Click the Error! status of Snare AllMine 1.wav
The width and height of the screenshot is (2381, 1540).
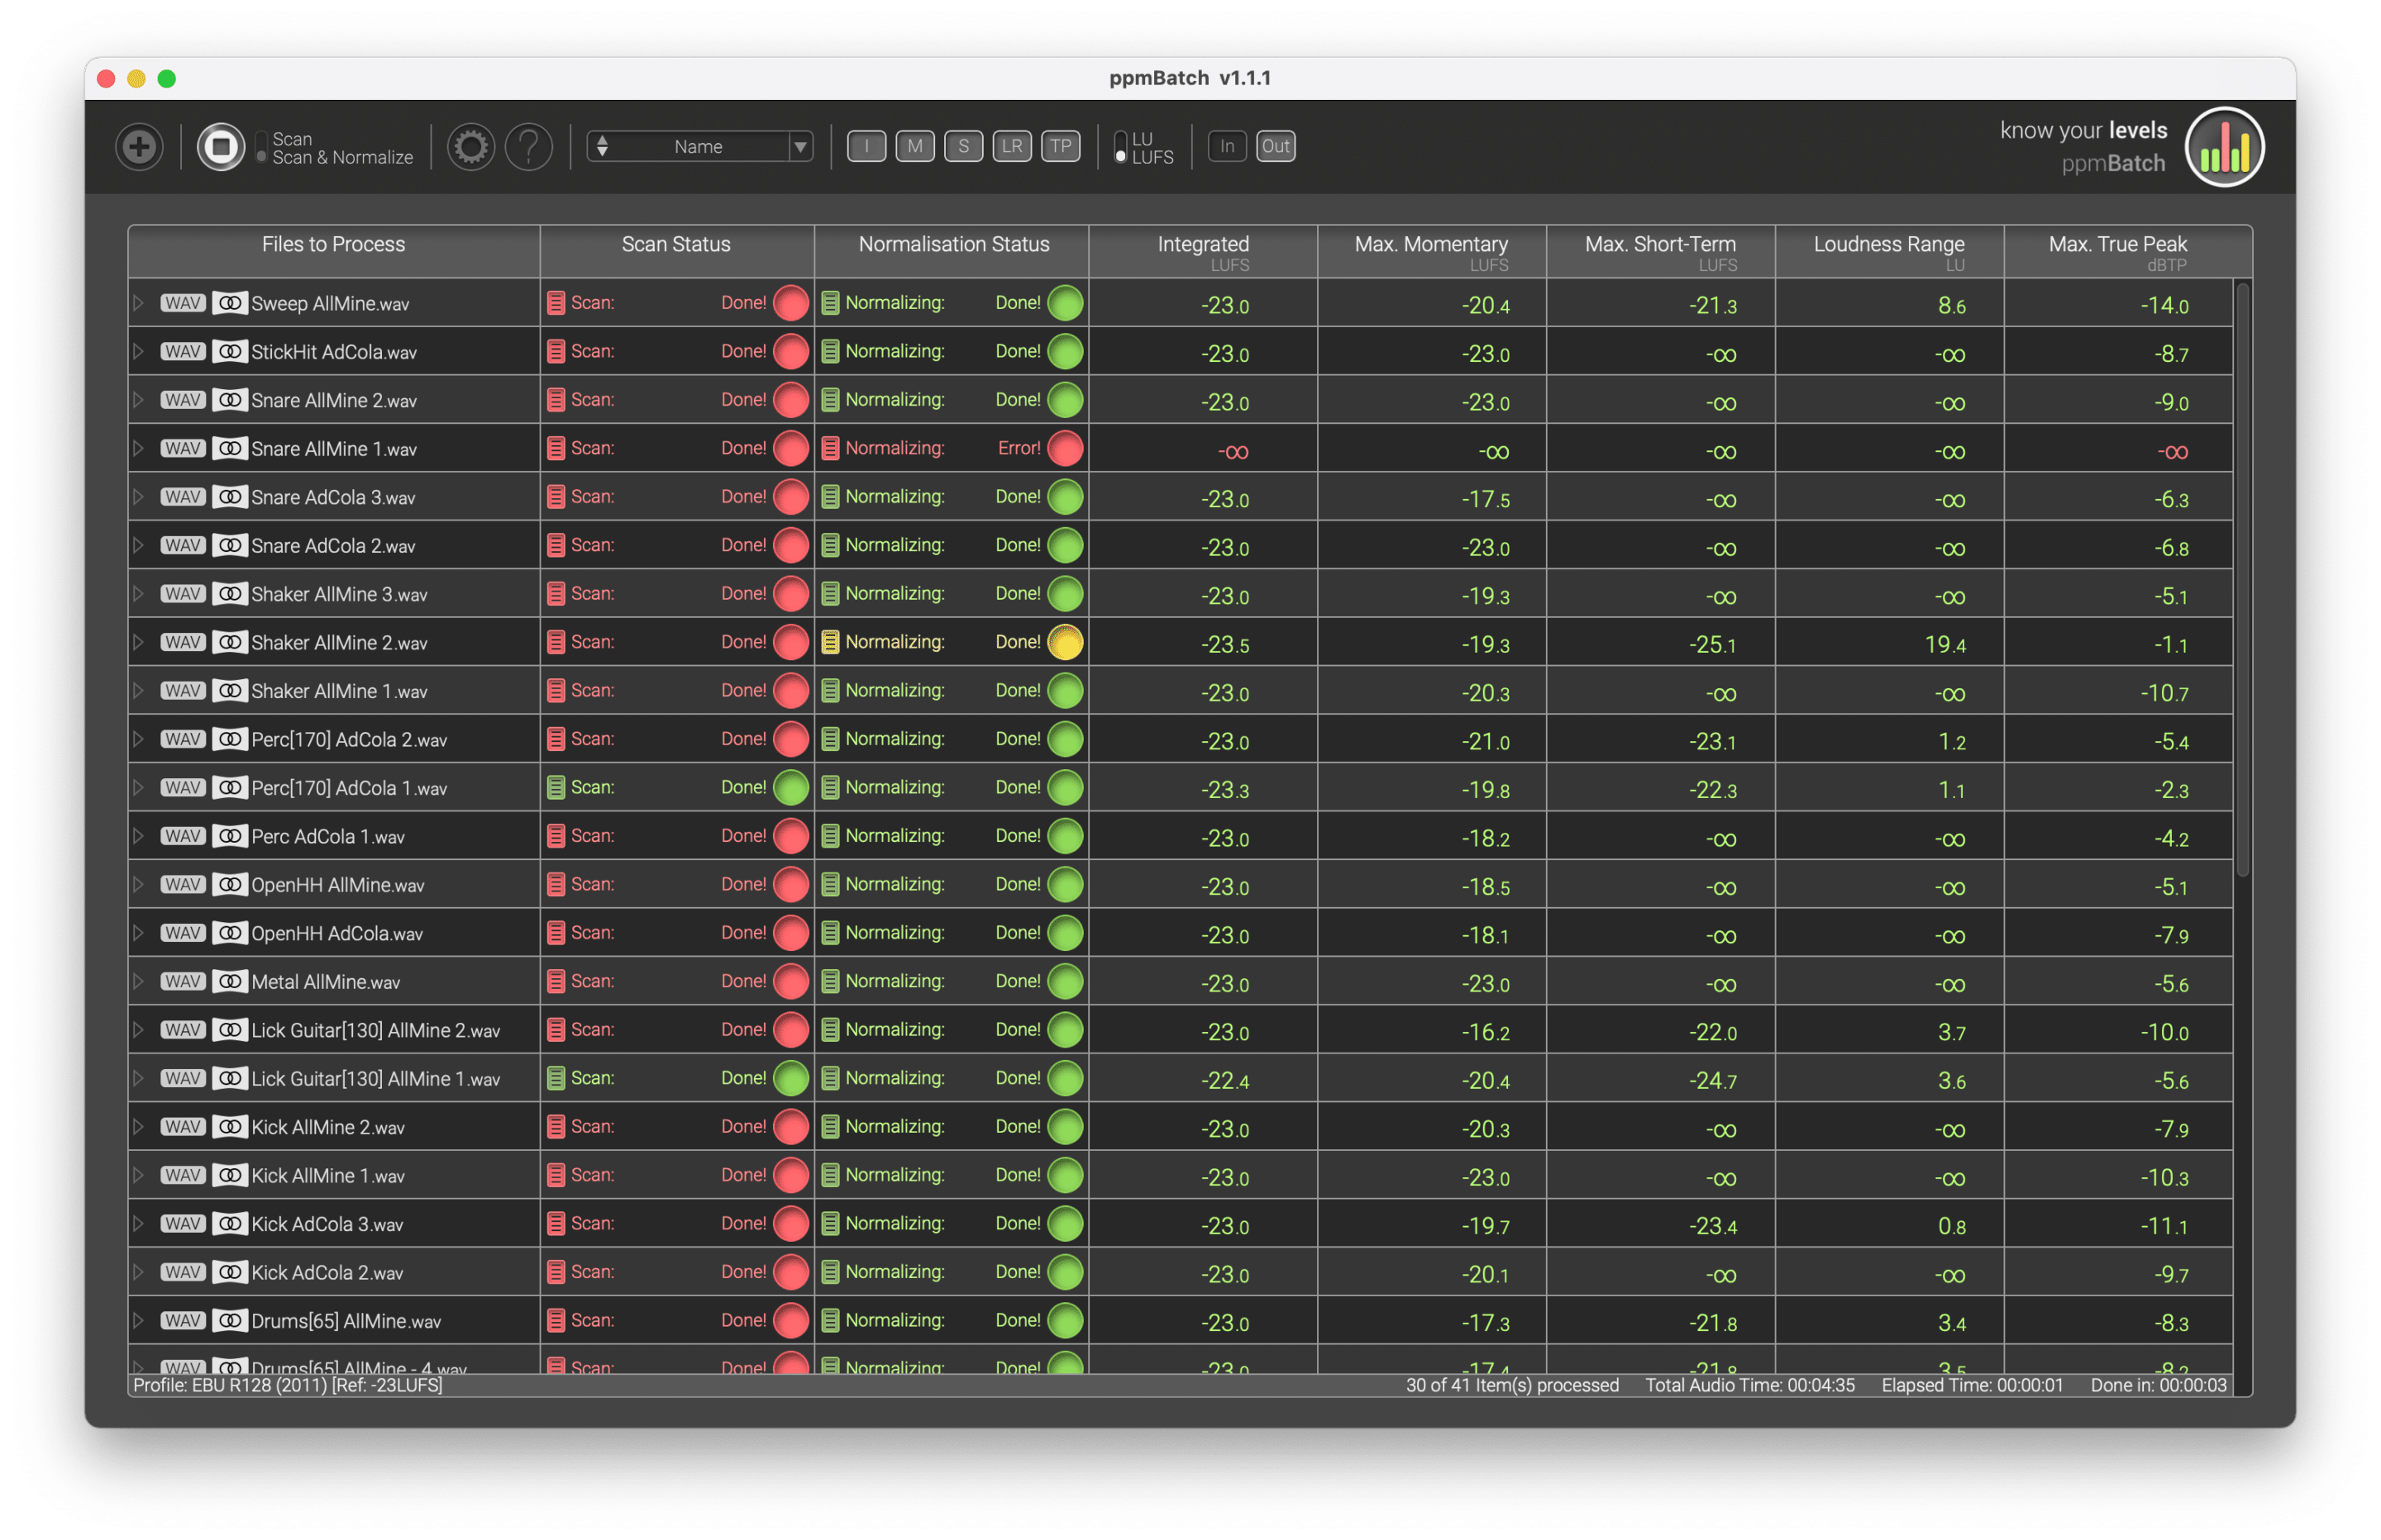click(x=1019, y=448)
